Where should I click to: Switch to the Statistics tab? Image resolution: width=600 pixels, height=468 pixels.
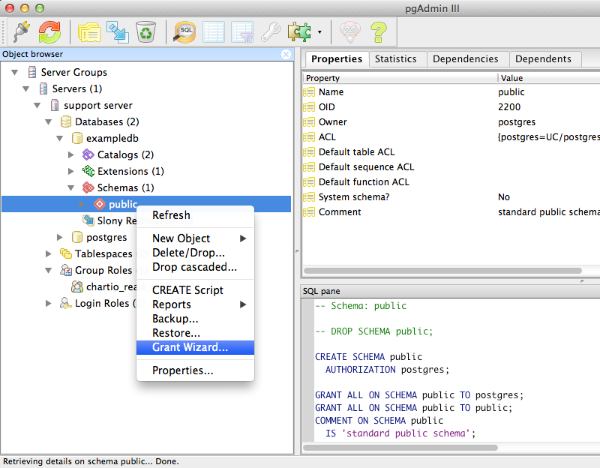(x=397, y=58)
